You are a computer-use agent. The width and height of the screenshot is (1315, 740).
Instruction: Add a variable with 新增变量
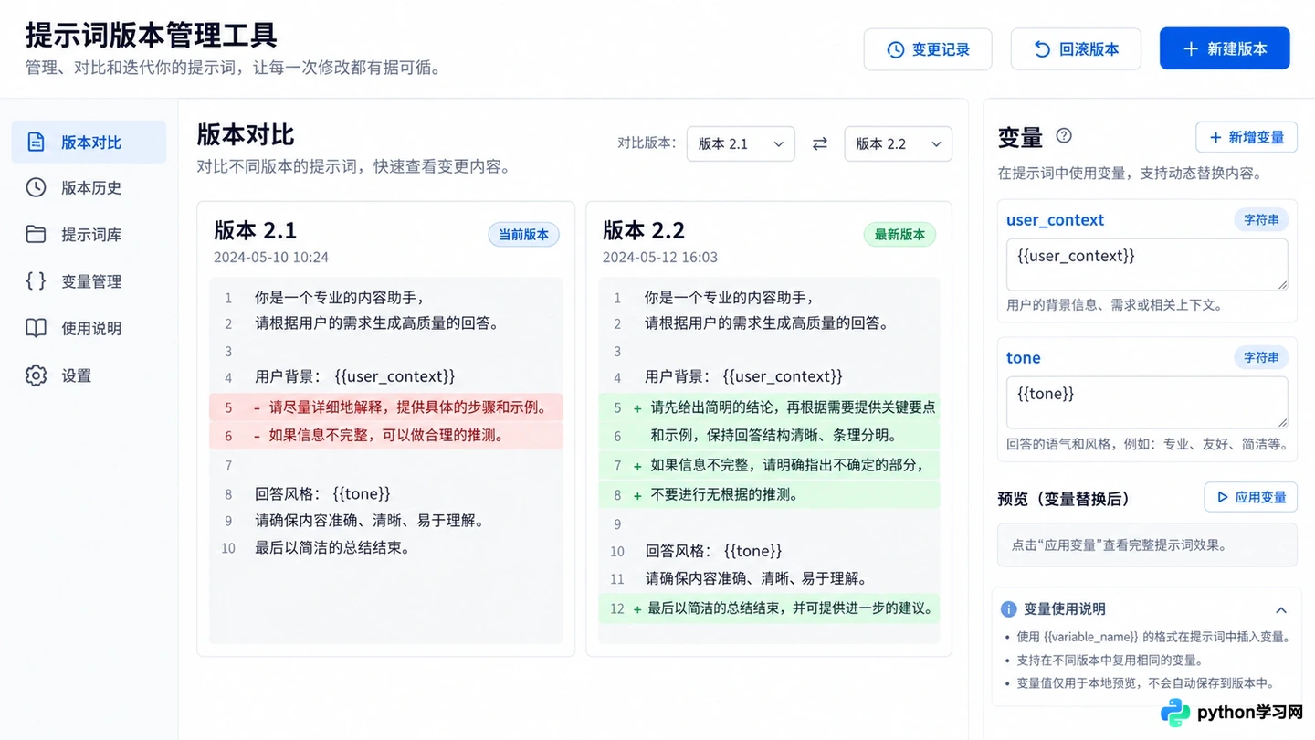click(x=1247, y=137)
